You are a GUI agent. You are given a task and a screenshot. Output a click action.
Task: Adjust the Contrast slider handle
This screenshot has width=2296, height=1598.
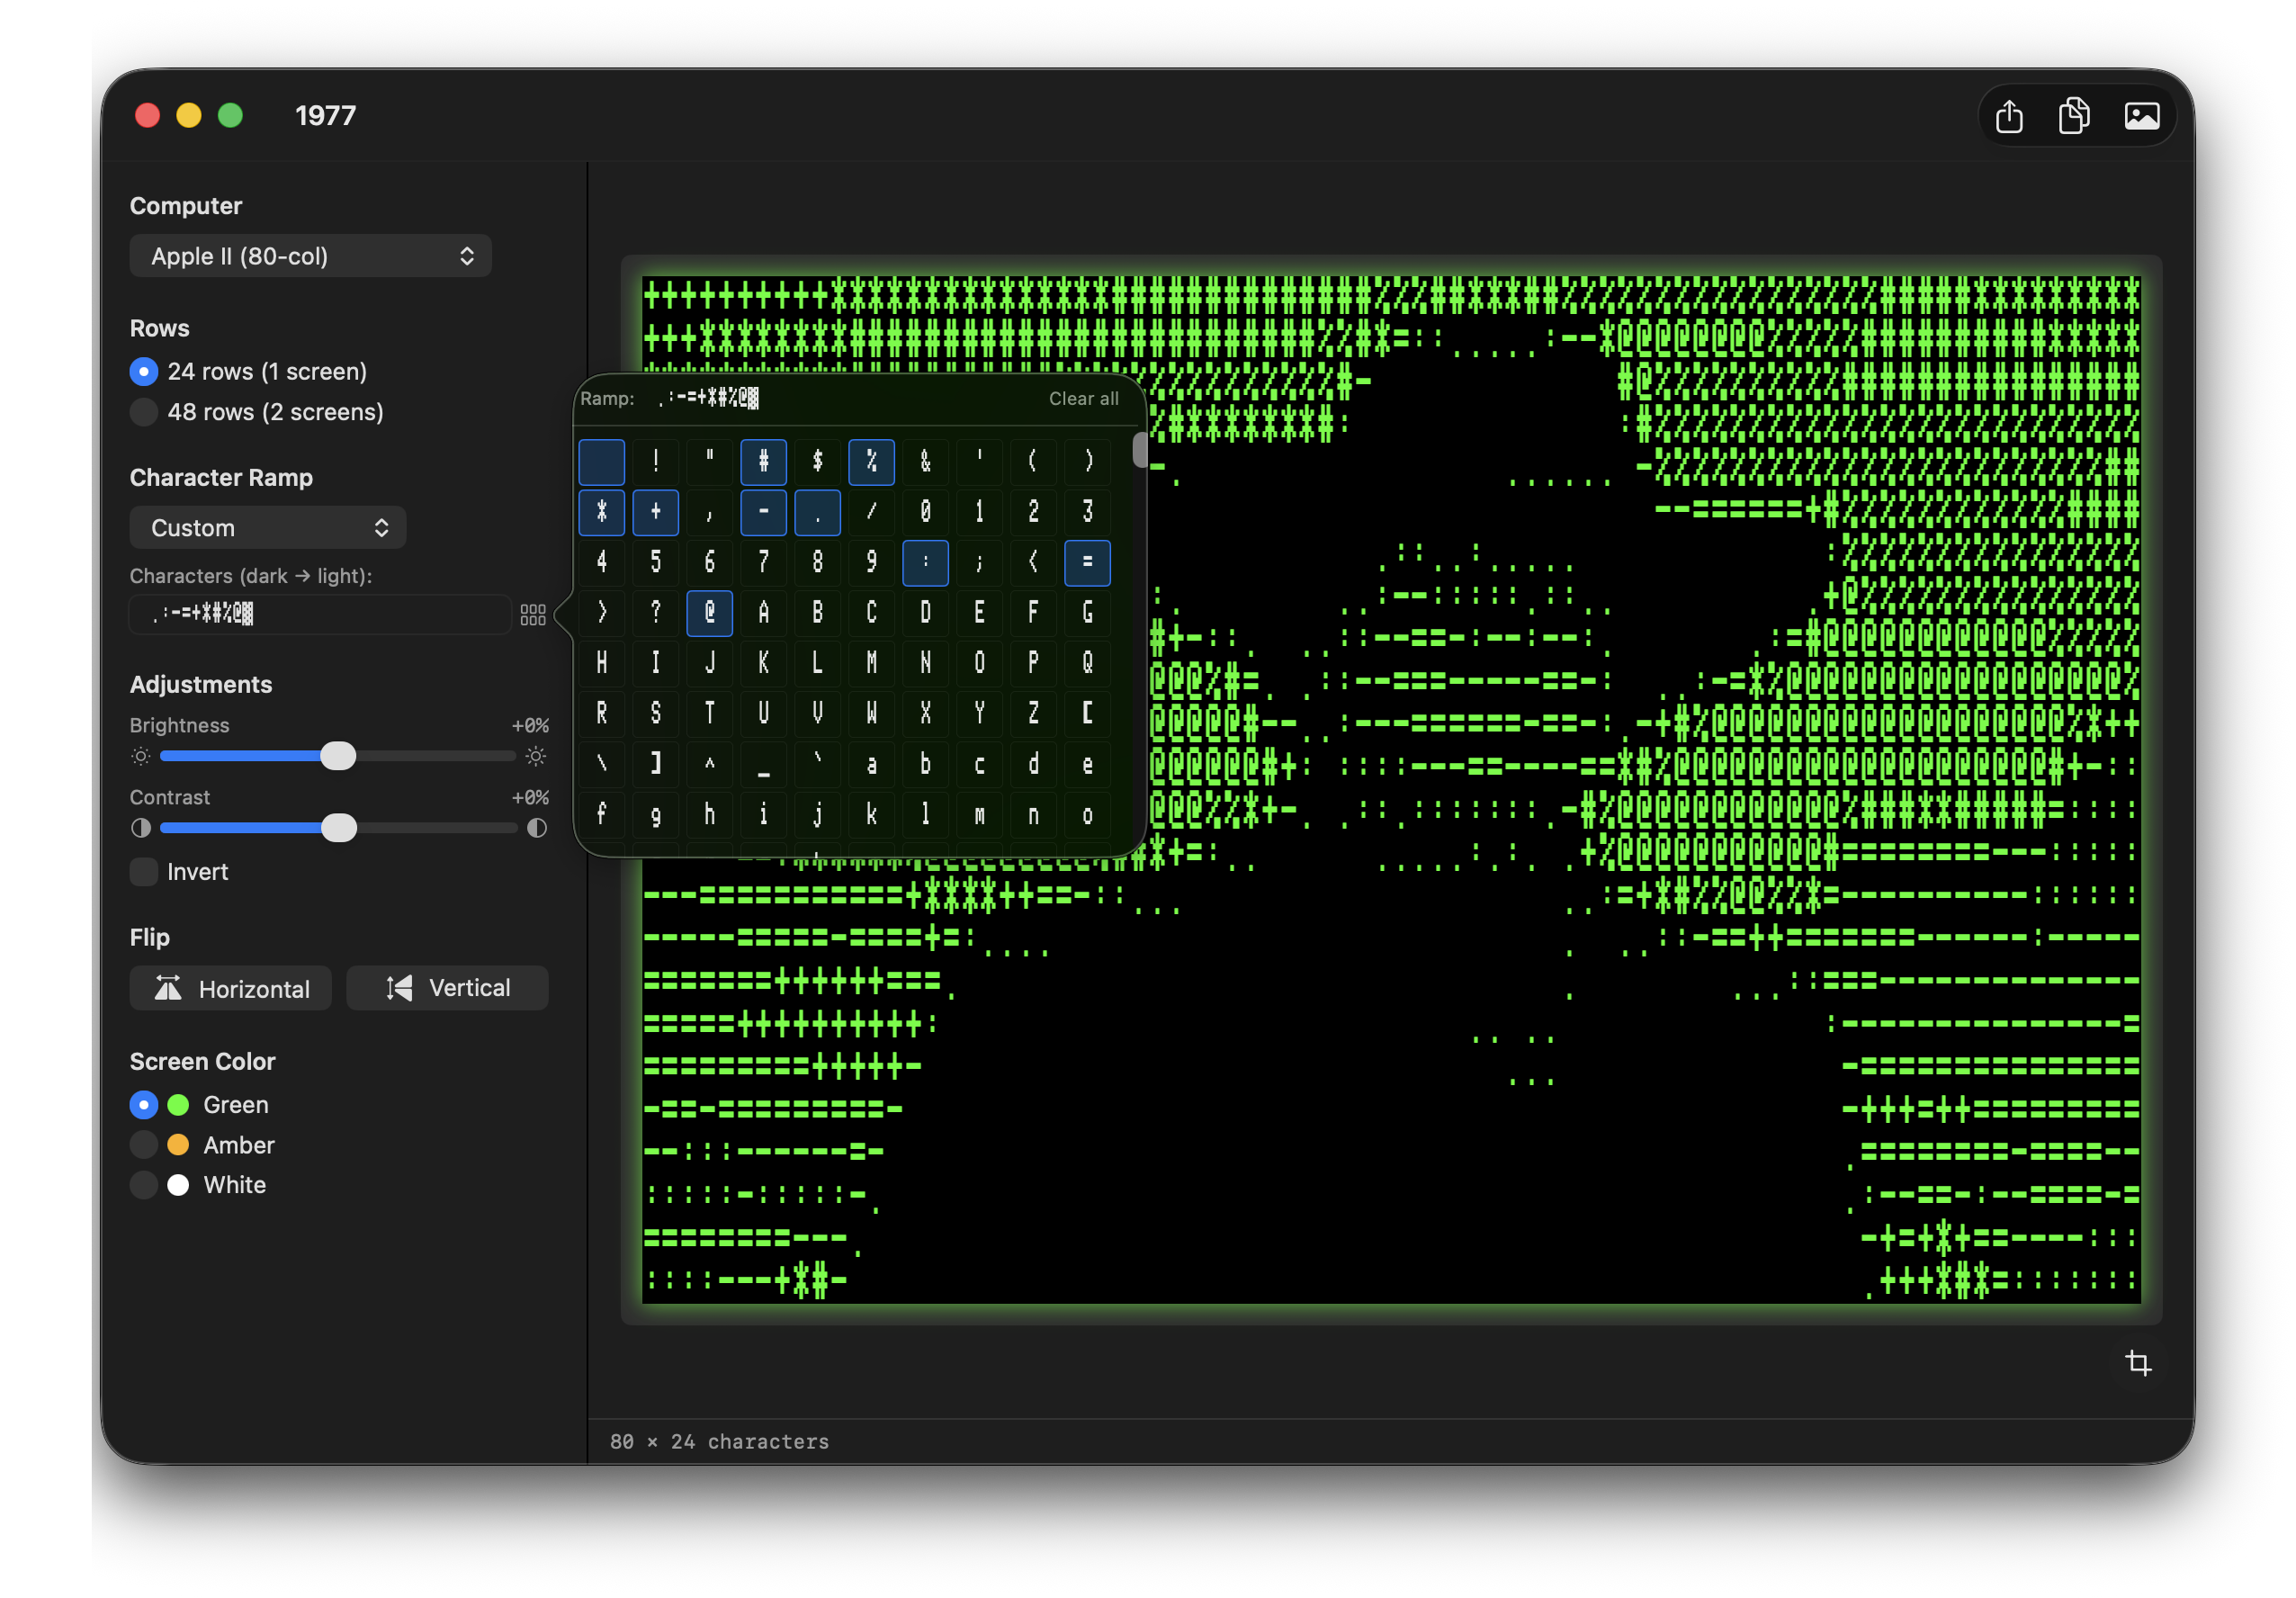click(339, 828)
